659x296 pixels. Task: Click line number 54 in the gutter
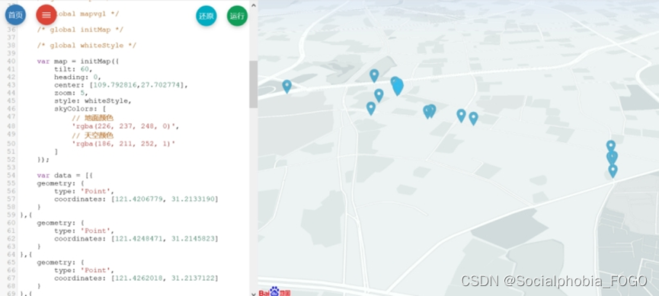pyautogui.click(x=11, y=176)
